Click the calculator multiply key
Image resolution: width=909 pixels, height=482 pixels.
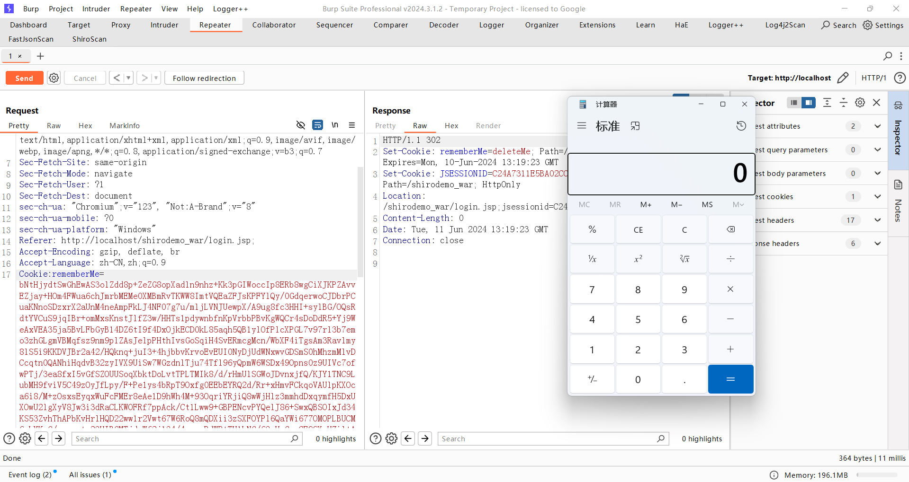(730, 289)
